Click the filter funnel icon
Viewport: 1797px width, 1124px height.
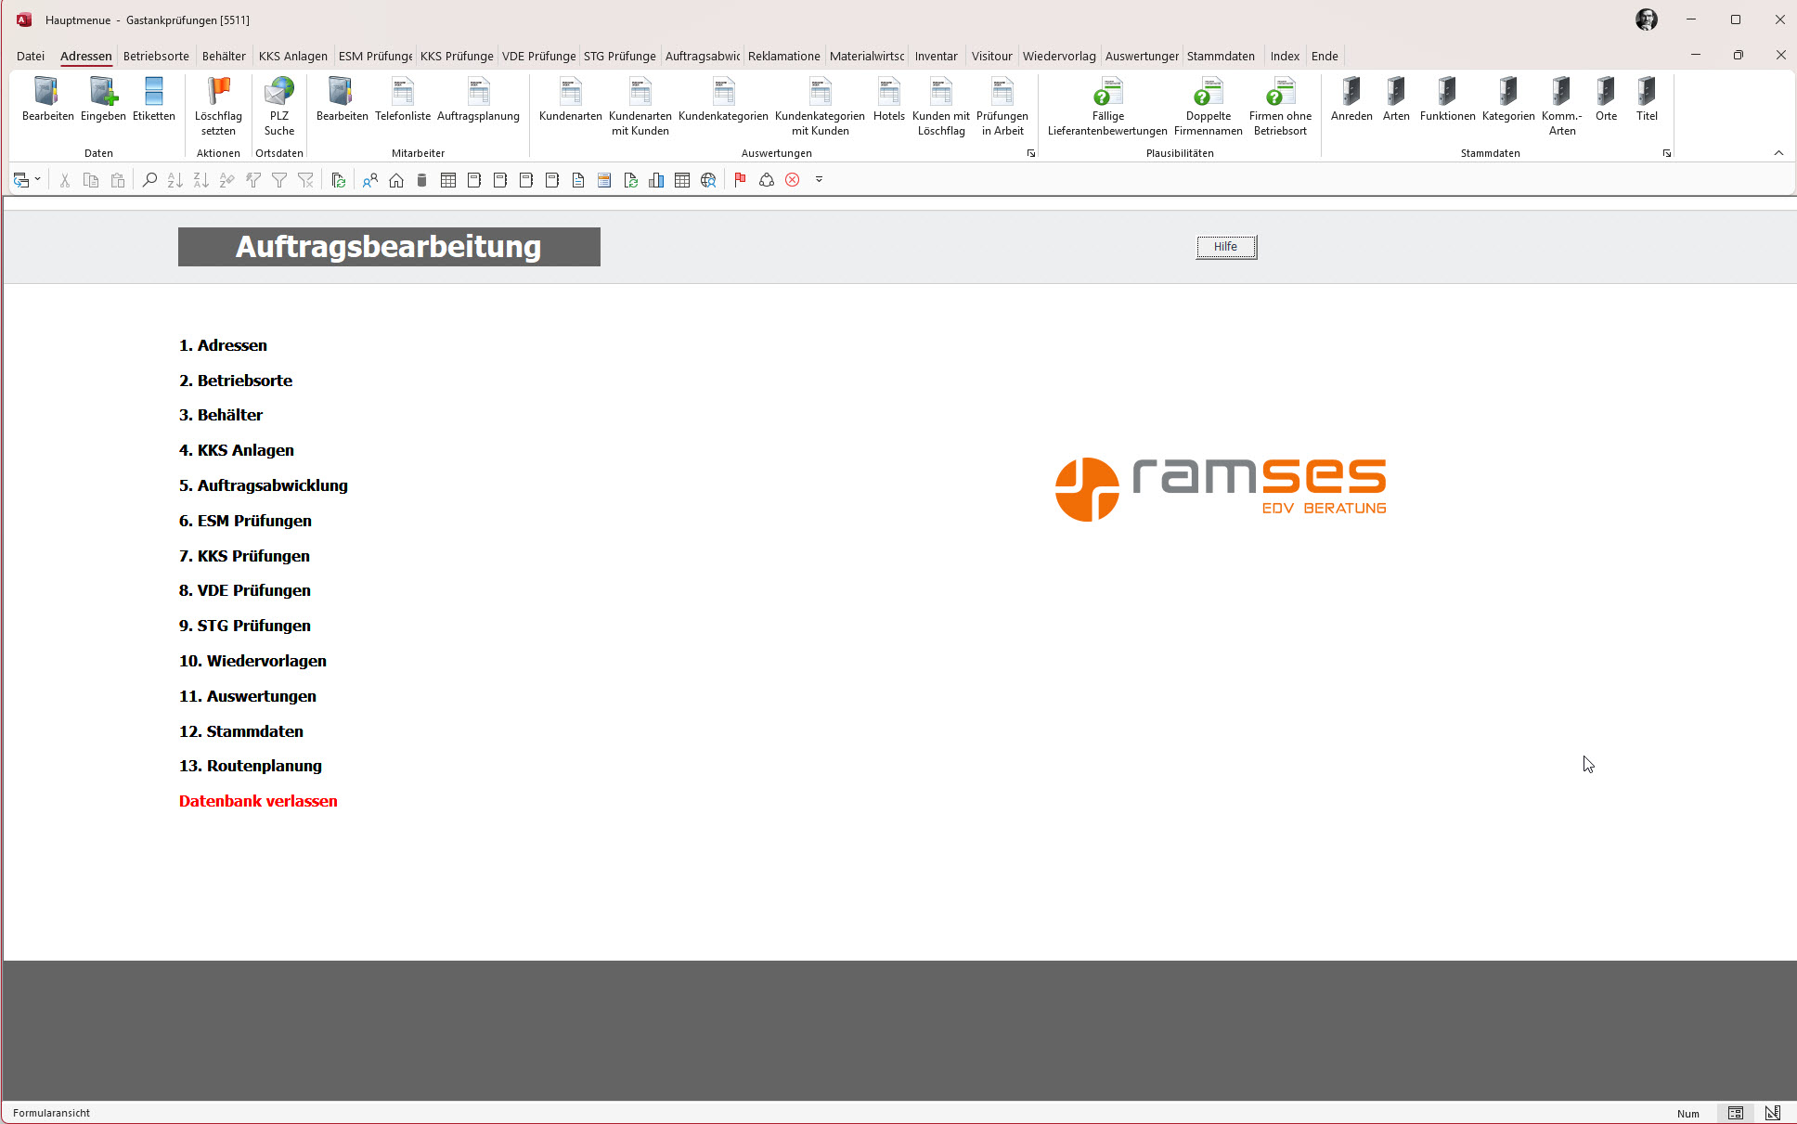point(279,180)
